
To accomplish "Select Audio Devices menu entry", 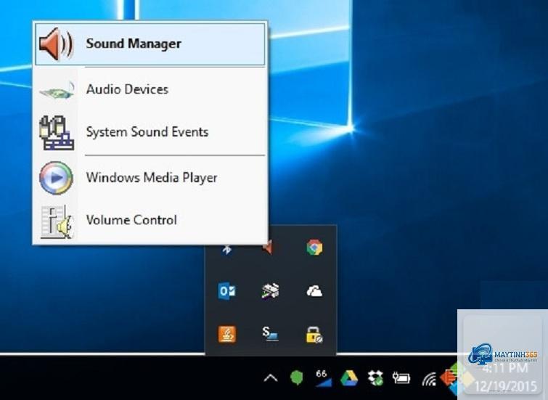I will pos(150,89).
